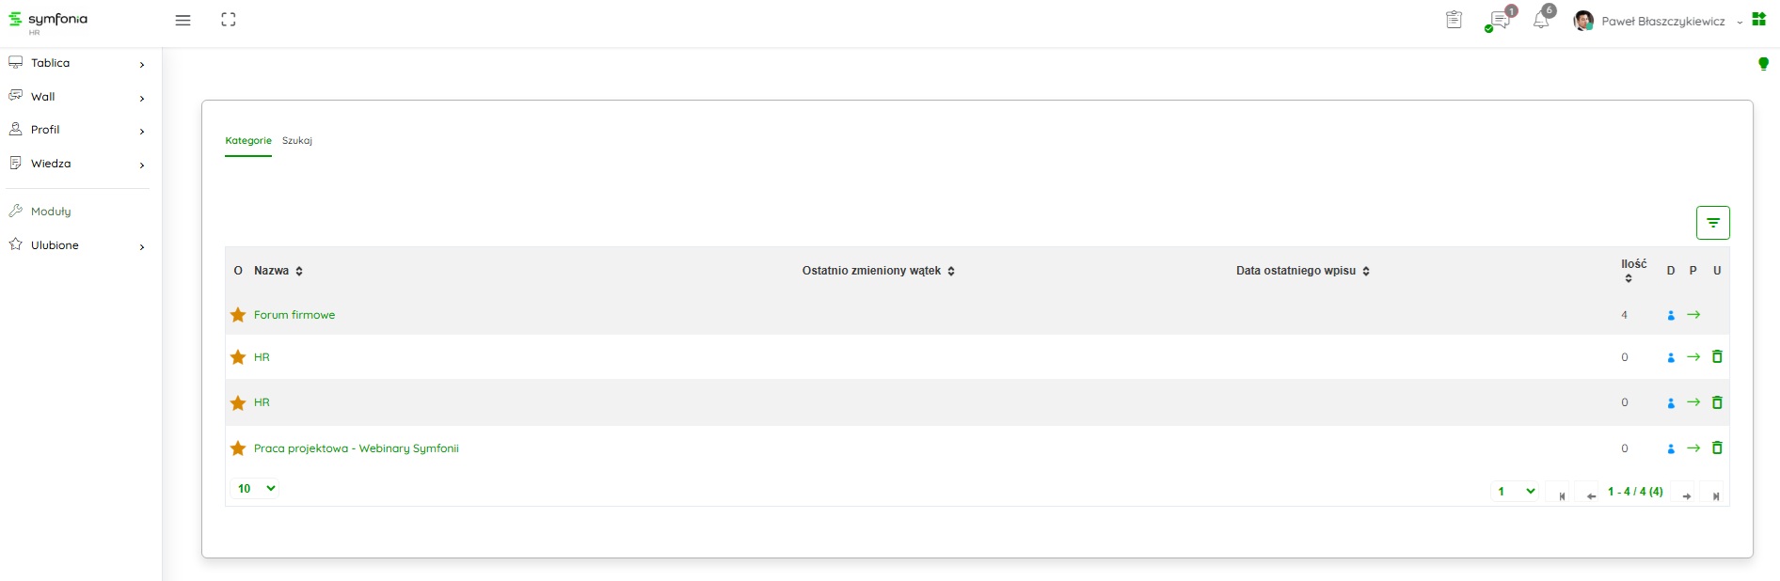Viewport: 1780px width, 581px height.
Task: Expand the Tablica sidebar menu
Action: pos(75,63)
